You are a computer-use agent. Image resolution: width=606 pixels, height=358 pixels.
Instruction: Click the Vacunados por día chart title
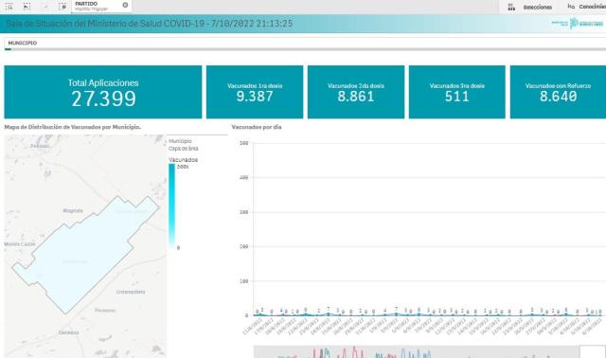tap(257, 127)
